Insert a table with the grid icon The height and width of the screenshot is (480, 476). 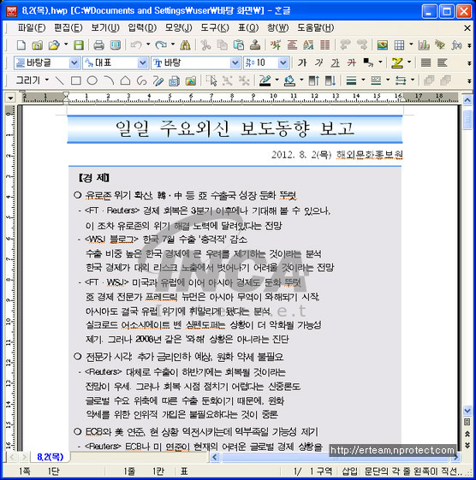(x=399, y=45)
